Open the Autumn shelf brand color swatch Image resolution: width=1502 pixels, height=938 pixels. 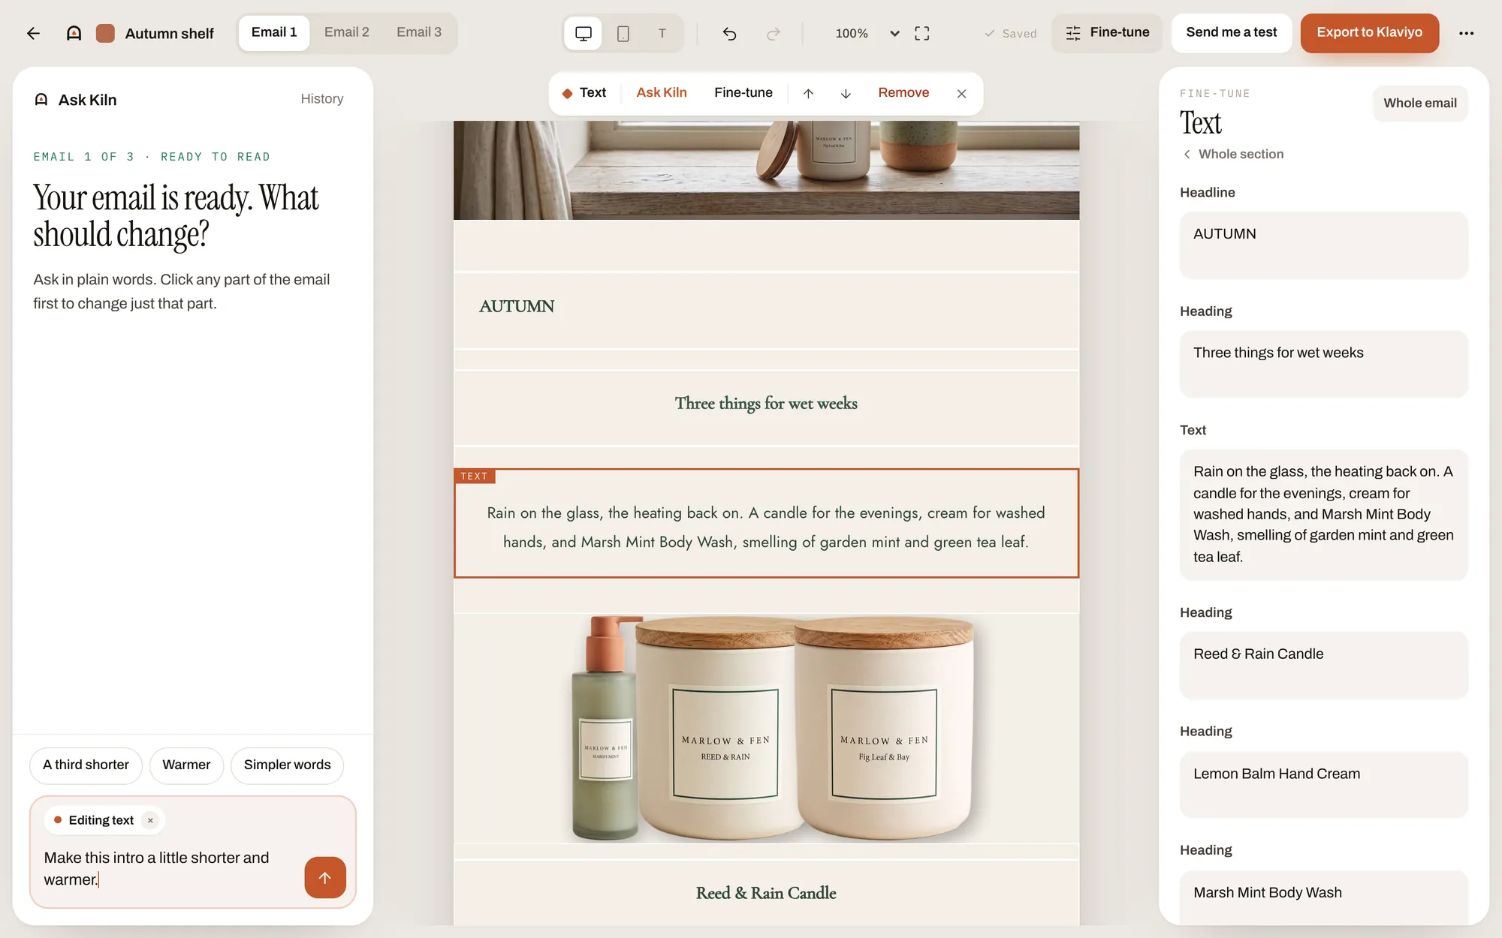click(105, 33)
